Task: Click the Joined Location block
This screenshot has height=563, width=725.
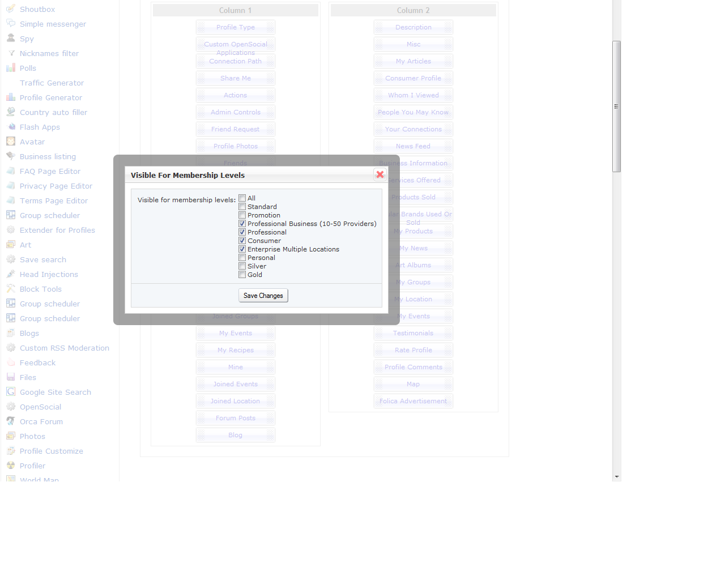Action: (236, 401)
